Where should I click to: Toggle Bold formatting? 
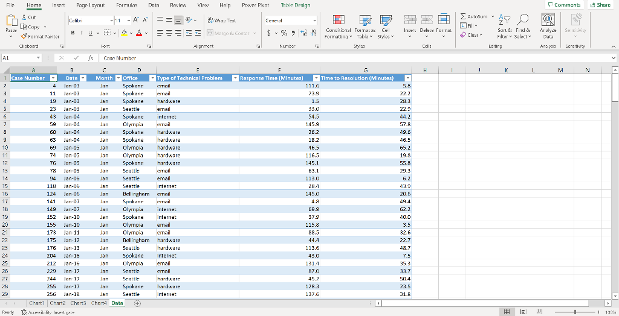click(x=73, y=33)
